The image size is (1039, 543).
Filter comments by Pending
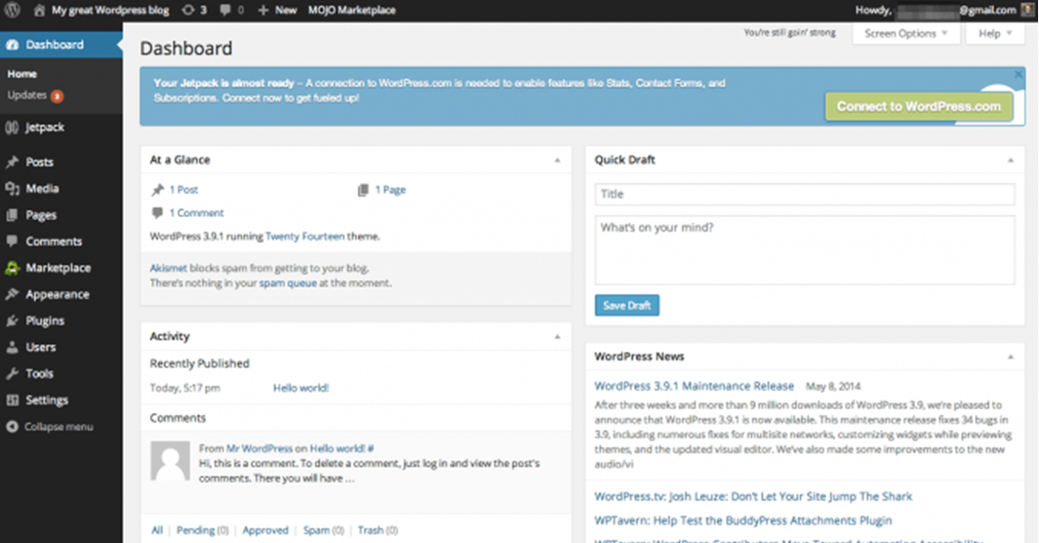[195, 531]
